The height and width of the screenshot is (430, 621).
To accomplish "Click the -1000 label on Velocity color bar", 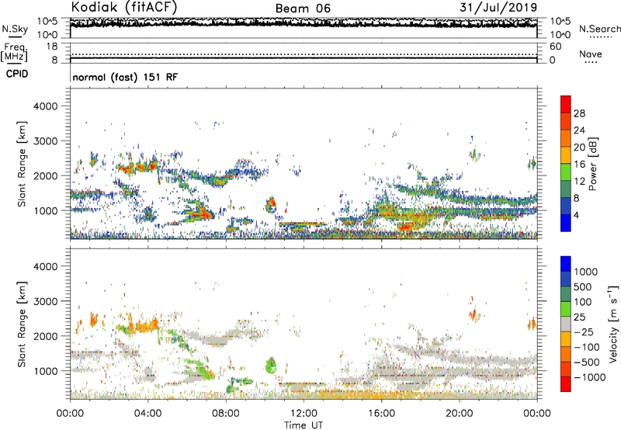I will [x=590, y=377].
